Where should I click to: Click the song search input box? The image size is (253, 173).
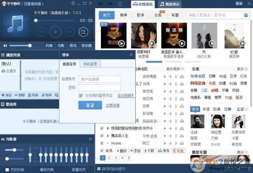pos(214,15)
